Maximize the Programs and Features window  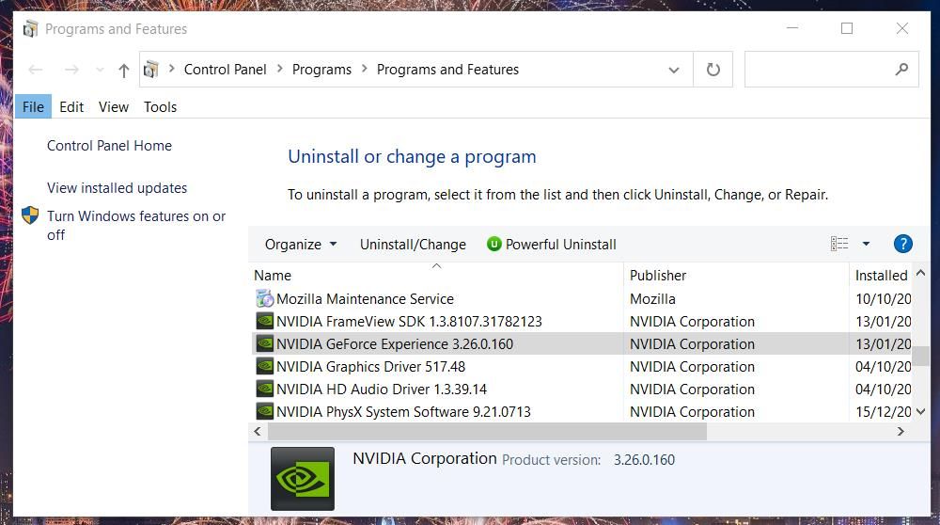[x=847, y=28]
